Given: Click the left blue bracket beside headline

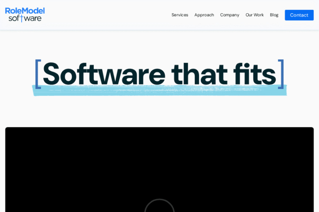Looking at the screenshot, I should pyautogui.click(x=38, y=74).
